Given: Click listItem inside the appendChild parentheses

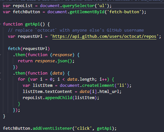Looking at the screenshot, I should tap(85, 98).
